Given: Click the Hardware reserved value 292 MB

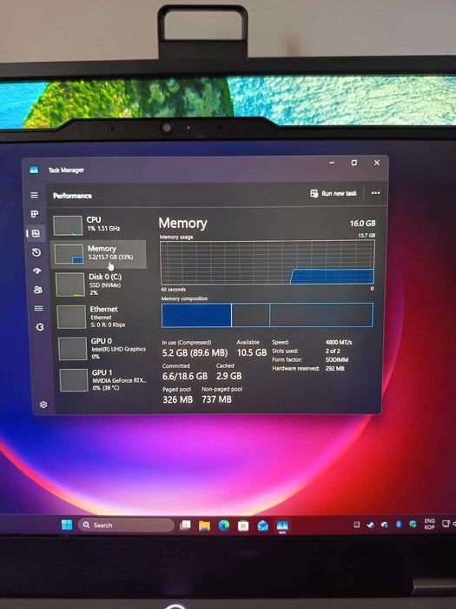Looking at the screenshot, I should 334,368.
